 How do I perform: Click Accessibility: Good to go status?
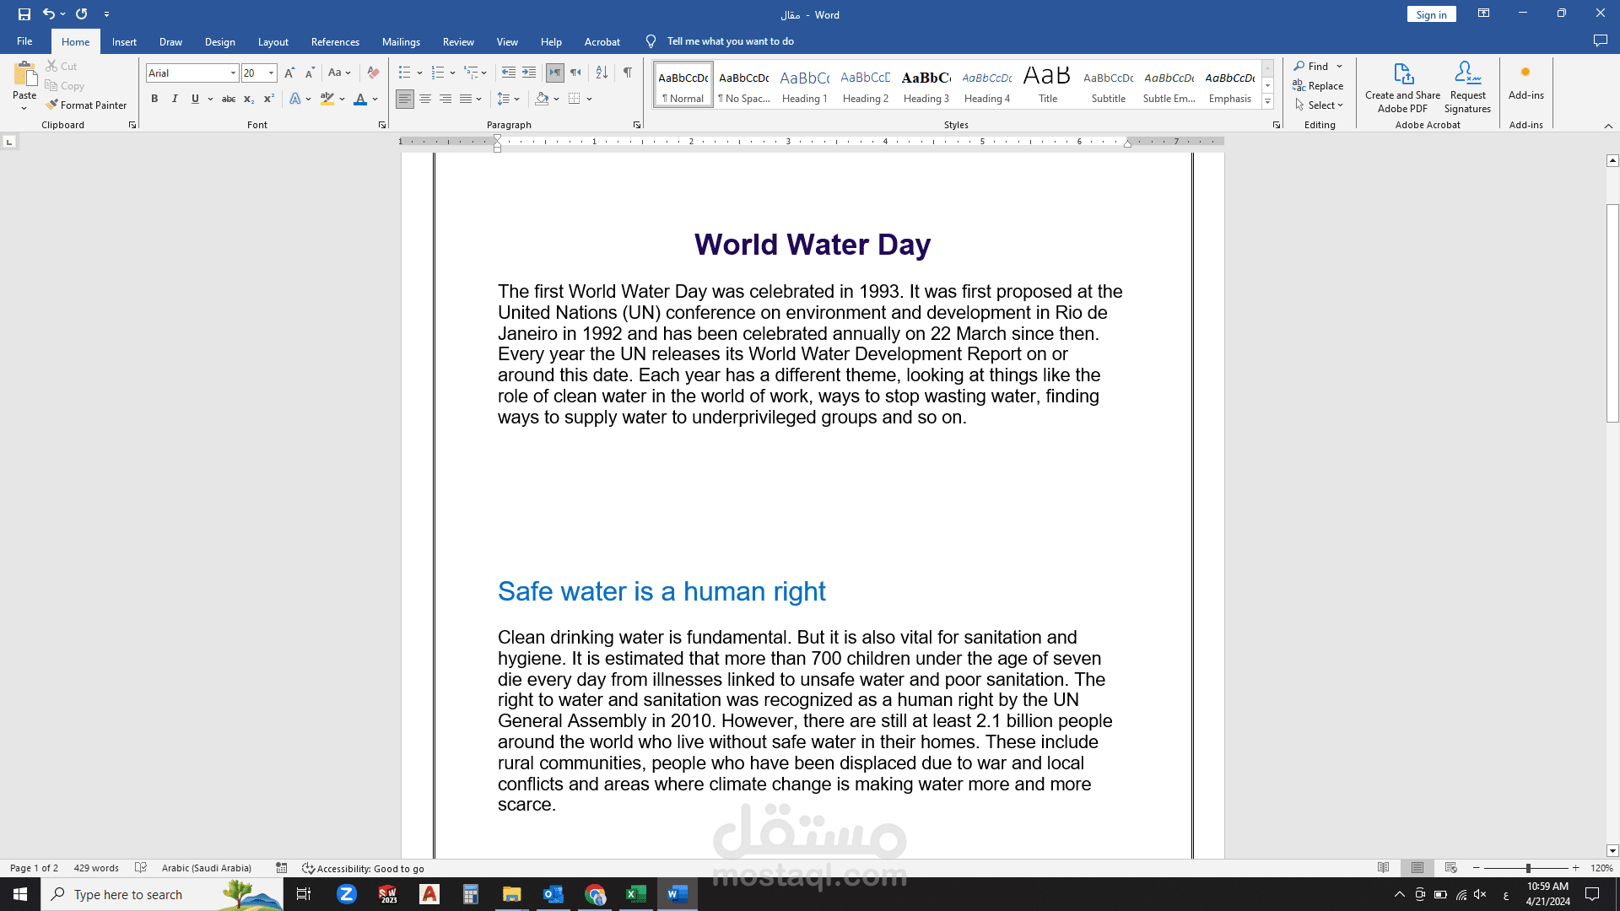363,868
